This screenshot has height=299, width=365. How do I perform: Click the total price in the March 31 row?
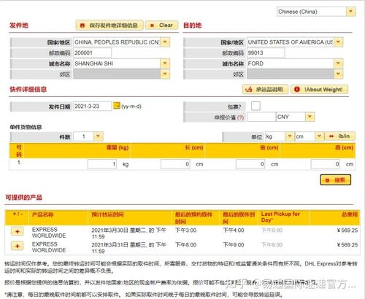[347, 245]
